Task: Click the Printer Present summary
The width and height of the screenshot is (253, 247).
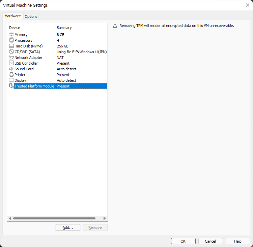Action: 63,75
